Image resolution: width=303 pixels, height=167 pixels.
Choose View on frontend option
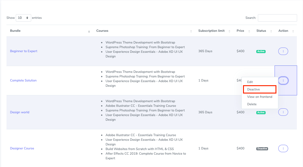click(x=260, y=97)
